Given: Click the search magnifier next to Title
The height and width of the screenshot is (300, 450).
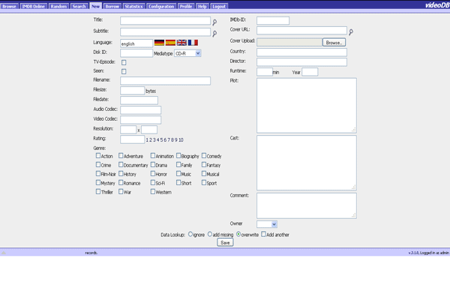Looking at the screenshot, I should [x=214, y=23].
